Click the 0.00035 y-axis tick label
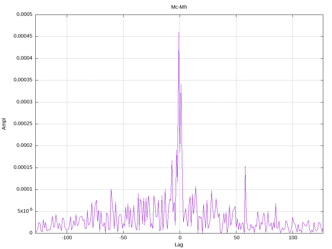Viewport: 332px width, 249px height. point(23,80)
